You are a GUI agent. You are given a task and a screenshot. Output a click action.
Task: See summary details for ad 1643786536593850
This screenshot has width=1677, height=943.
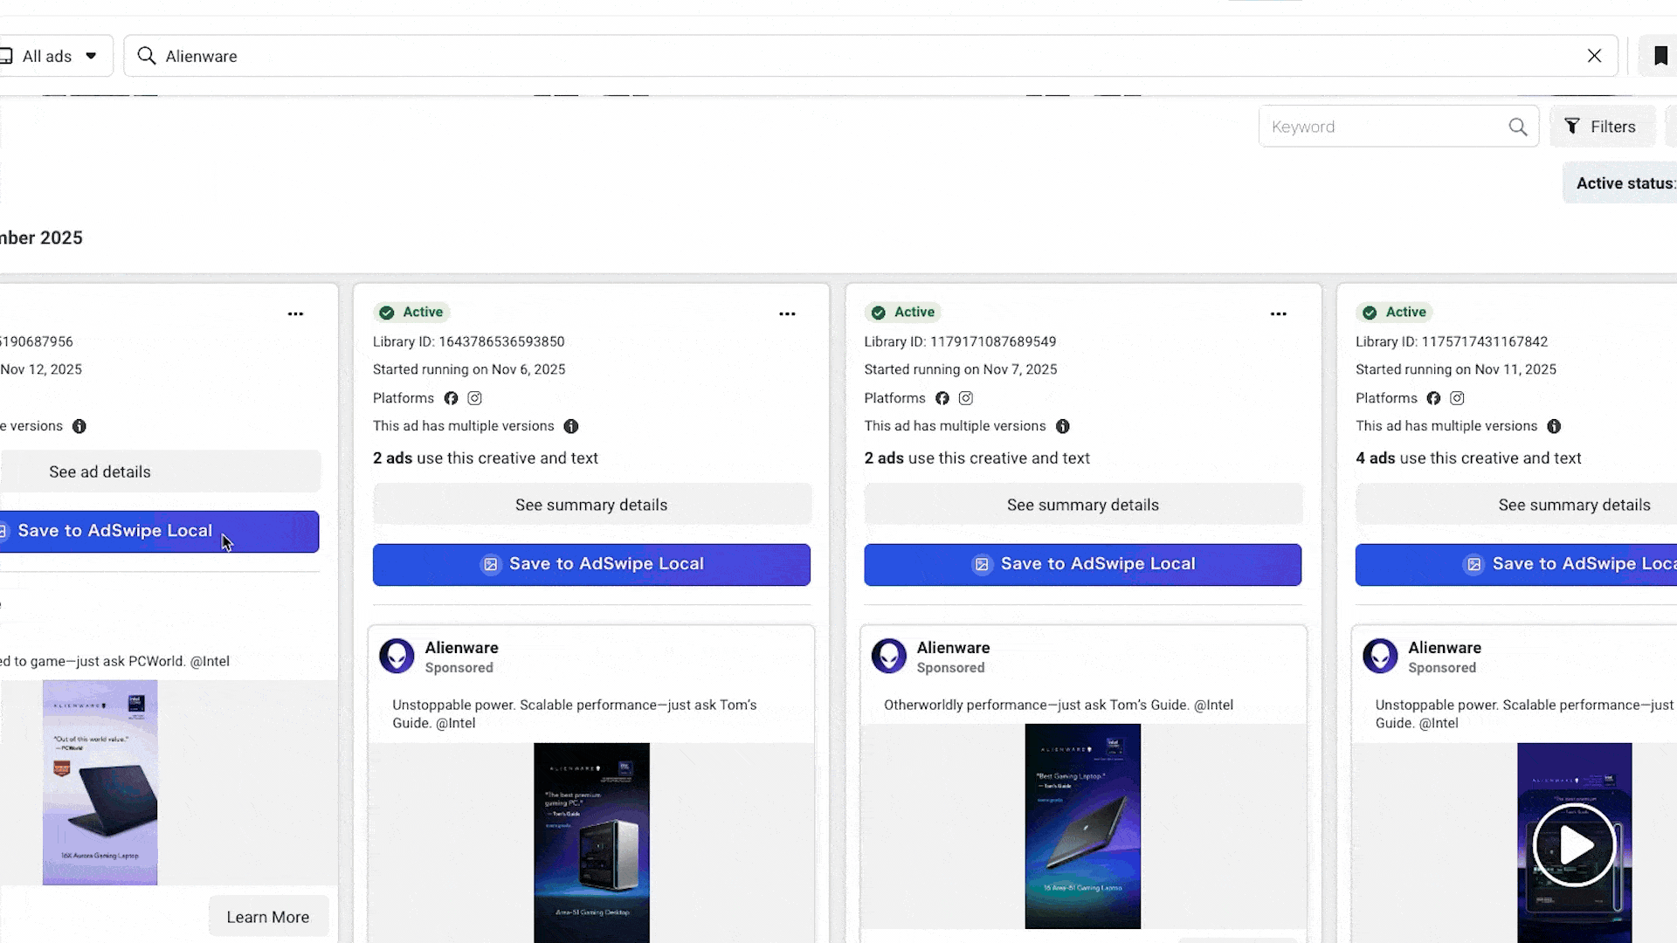591,505
